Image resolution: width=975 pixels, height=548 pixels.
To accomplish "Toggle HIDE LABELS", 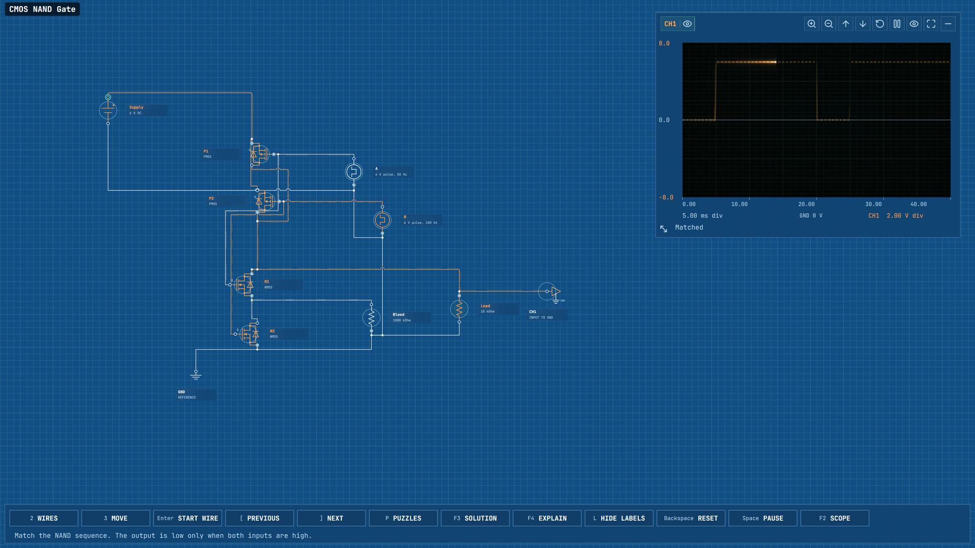I will coord(619,518).
